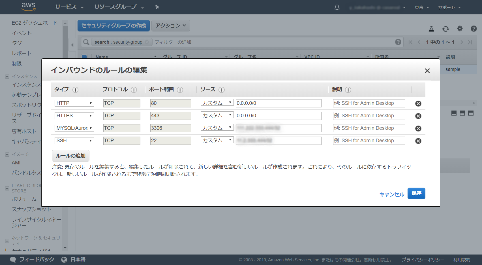Click the 日本語 language selector

pyautogui.click(x=78, y=260)
